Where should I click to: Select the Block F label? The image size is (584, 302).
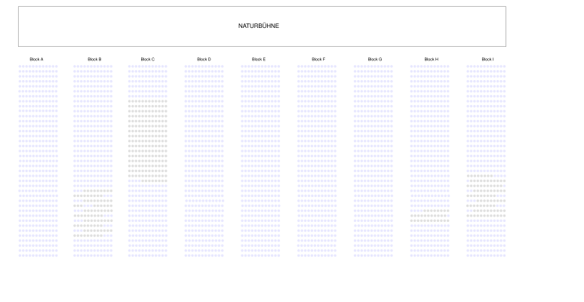tap(318, 59)
